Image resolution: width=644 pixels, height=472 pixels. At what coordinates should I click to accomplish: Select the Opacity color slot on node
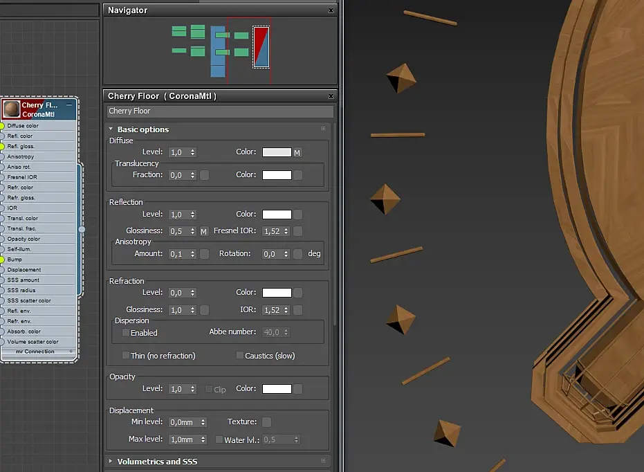point(39,239)
